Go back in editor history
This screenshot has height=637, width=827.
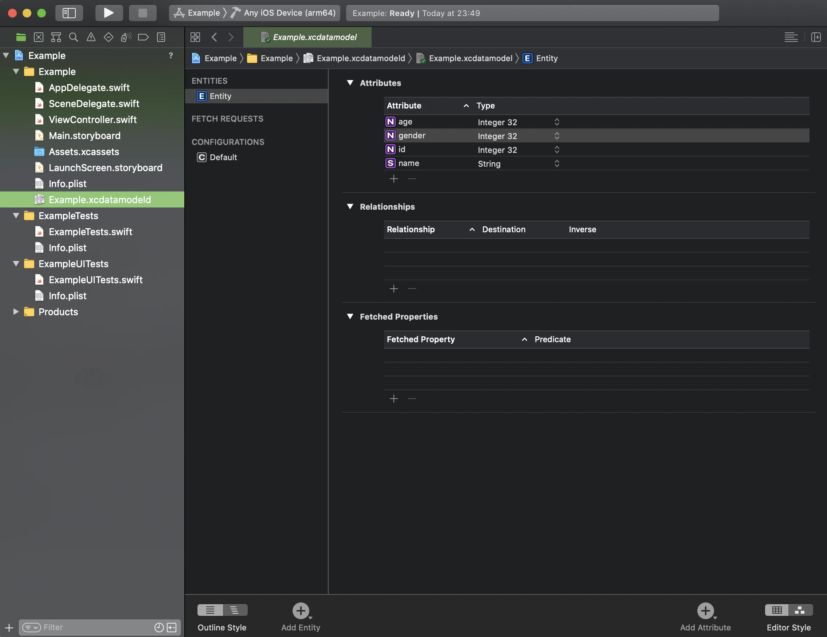tap(214, 37)
